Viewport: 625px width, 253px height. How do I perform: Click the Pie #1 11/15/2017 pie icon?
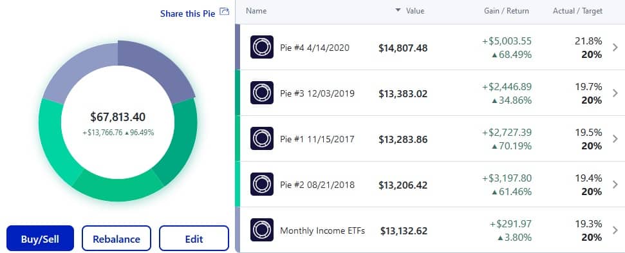pyautogui.click(x=262, y=138)
